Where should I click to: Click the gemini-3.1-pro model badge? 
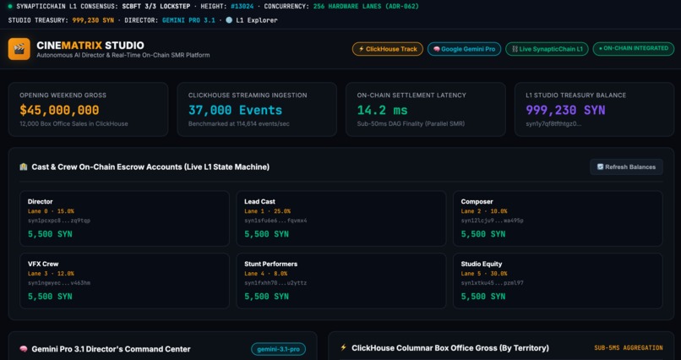(x=278, y=349)
